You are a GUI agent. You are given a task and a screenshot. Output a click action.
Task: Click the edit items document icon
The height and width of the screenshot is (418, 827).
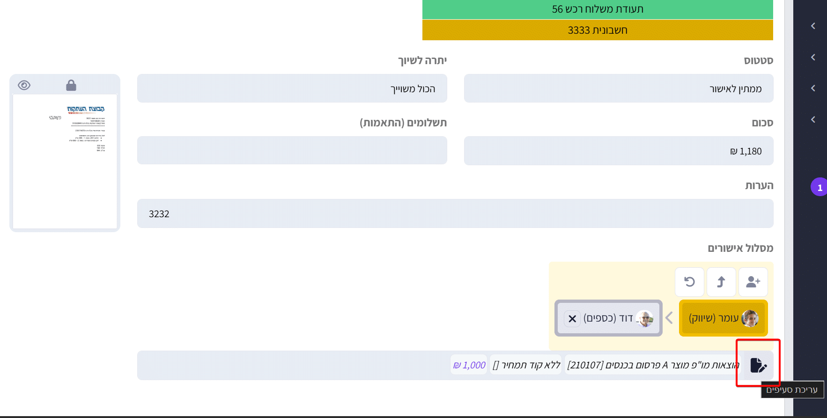(x=758, y=365)
